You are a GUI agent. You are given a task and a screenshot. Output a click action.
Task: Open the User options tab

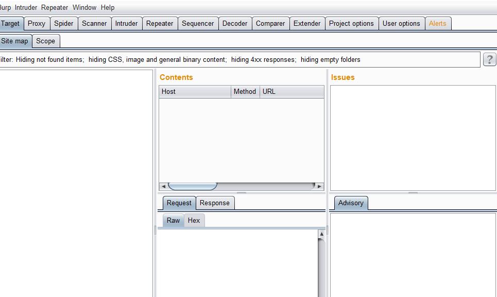pos(401,24)
